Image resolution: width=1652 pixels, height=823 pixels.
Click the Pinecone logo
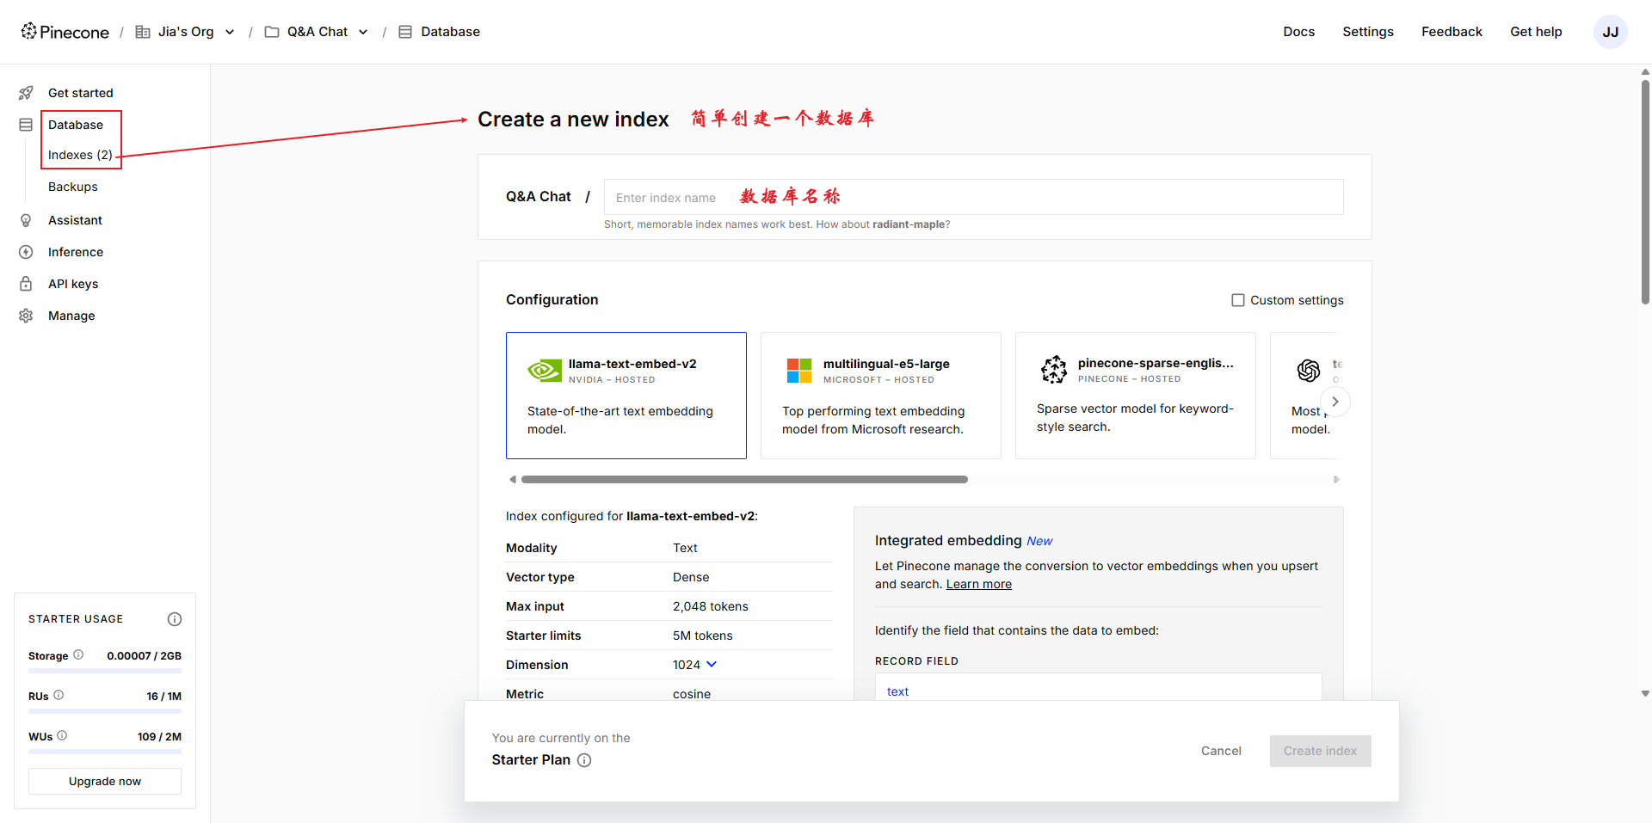65,32
